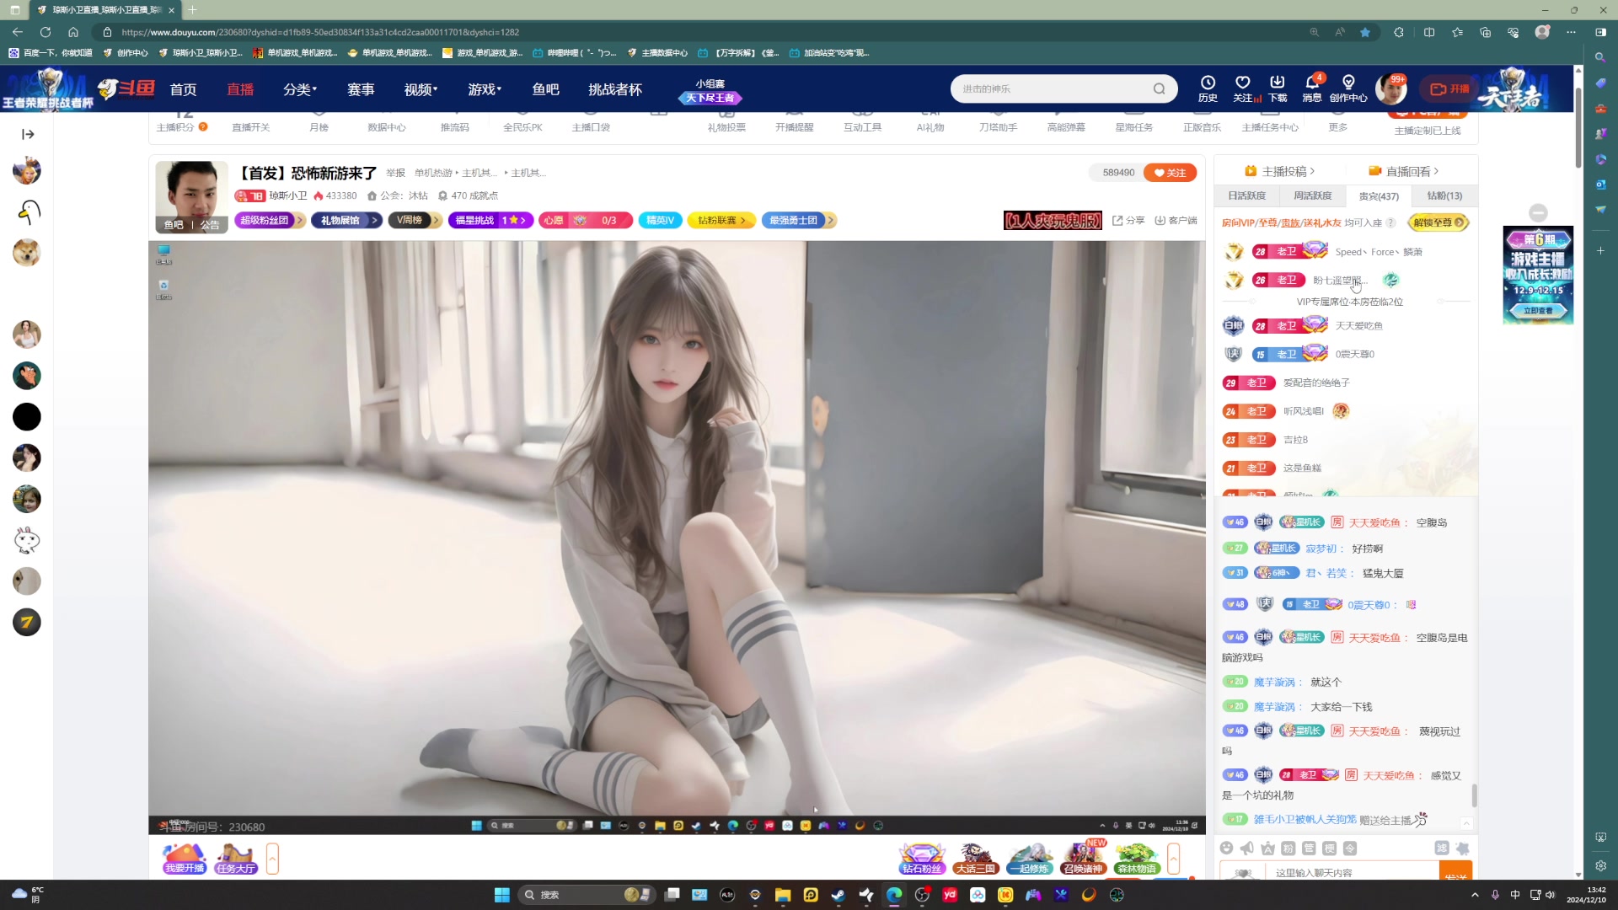Screen dimensions: 1618x910
Task: Go to 首页 in top navigation
Action: pos(183,89)
